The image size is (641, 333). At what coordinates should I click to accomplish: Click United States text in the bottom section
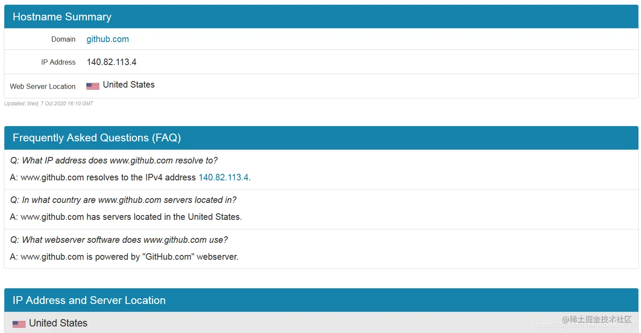[58, 323]
